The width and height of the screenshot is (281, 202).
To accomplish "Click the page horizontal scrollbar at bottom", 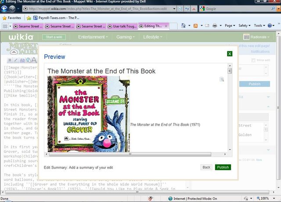I will coord(137,192).
